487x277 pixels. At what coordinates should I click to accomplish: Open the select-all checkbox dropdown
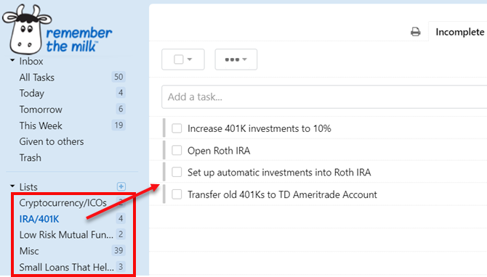pos(183,59)
